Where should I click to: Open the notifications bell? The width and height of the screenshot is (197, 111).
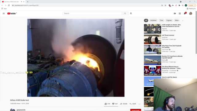(x=185, y=13)
